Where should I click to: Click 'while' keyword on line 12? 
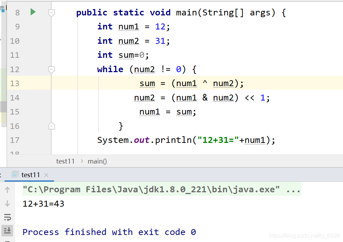coord(110,69)
